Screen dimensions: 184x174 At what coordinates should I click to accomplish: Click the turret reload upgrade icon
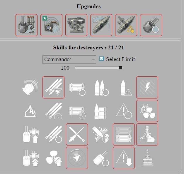[151, 25]
